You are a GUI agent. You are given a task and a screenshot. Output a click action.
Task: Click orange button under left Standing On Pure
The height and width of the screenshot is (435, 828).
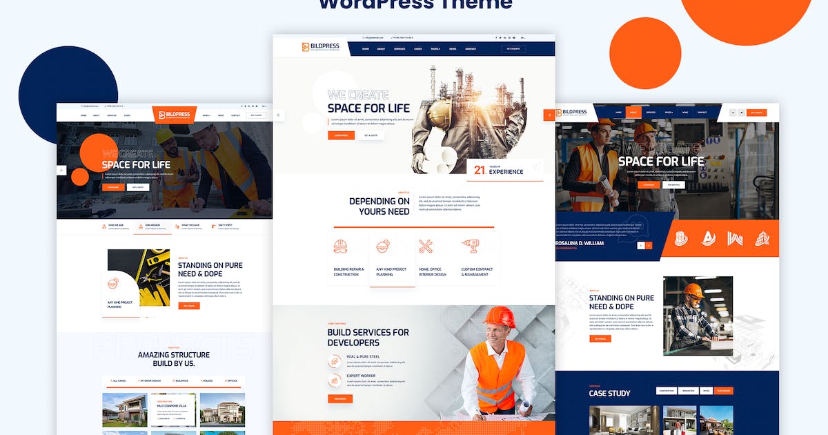click(x=189, y=305)
